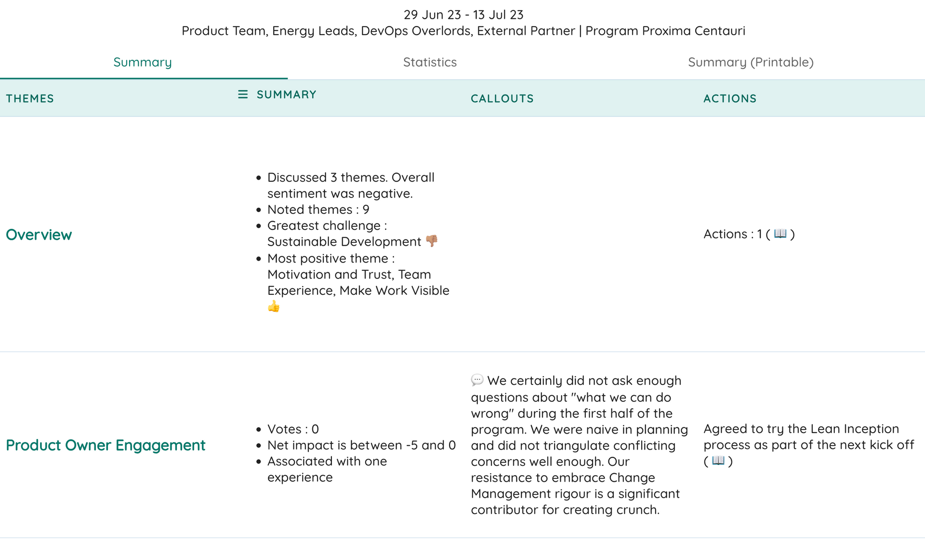Expand the Product Owner Engagement theme
925x543 pixels.
tap(106, 445)
